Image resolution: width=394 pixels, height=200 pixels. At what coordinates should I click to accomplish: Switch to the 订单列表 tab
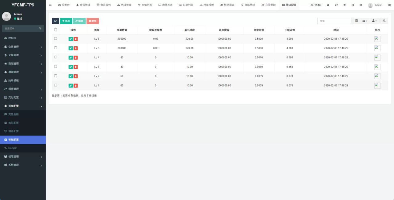pos(186,5)
